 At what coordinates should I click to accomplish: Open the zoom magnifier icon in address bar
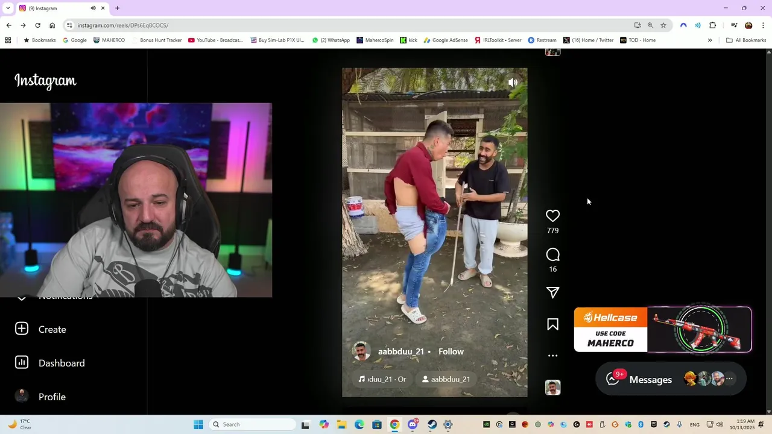tap(650, 25)
